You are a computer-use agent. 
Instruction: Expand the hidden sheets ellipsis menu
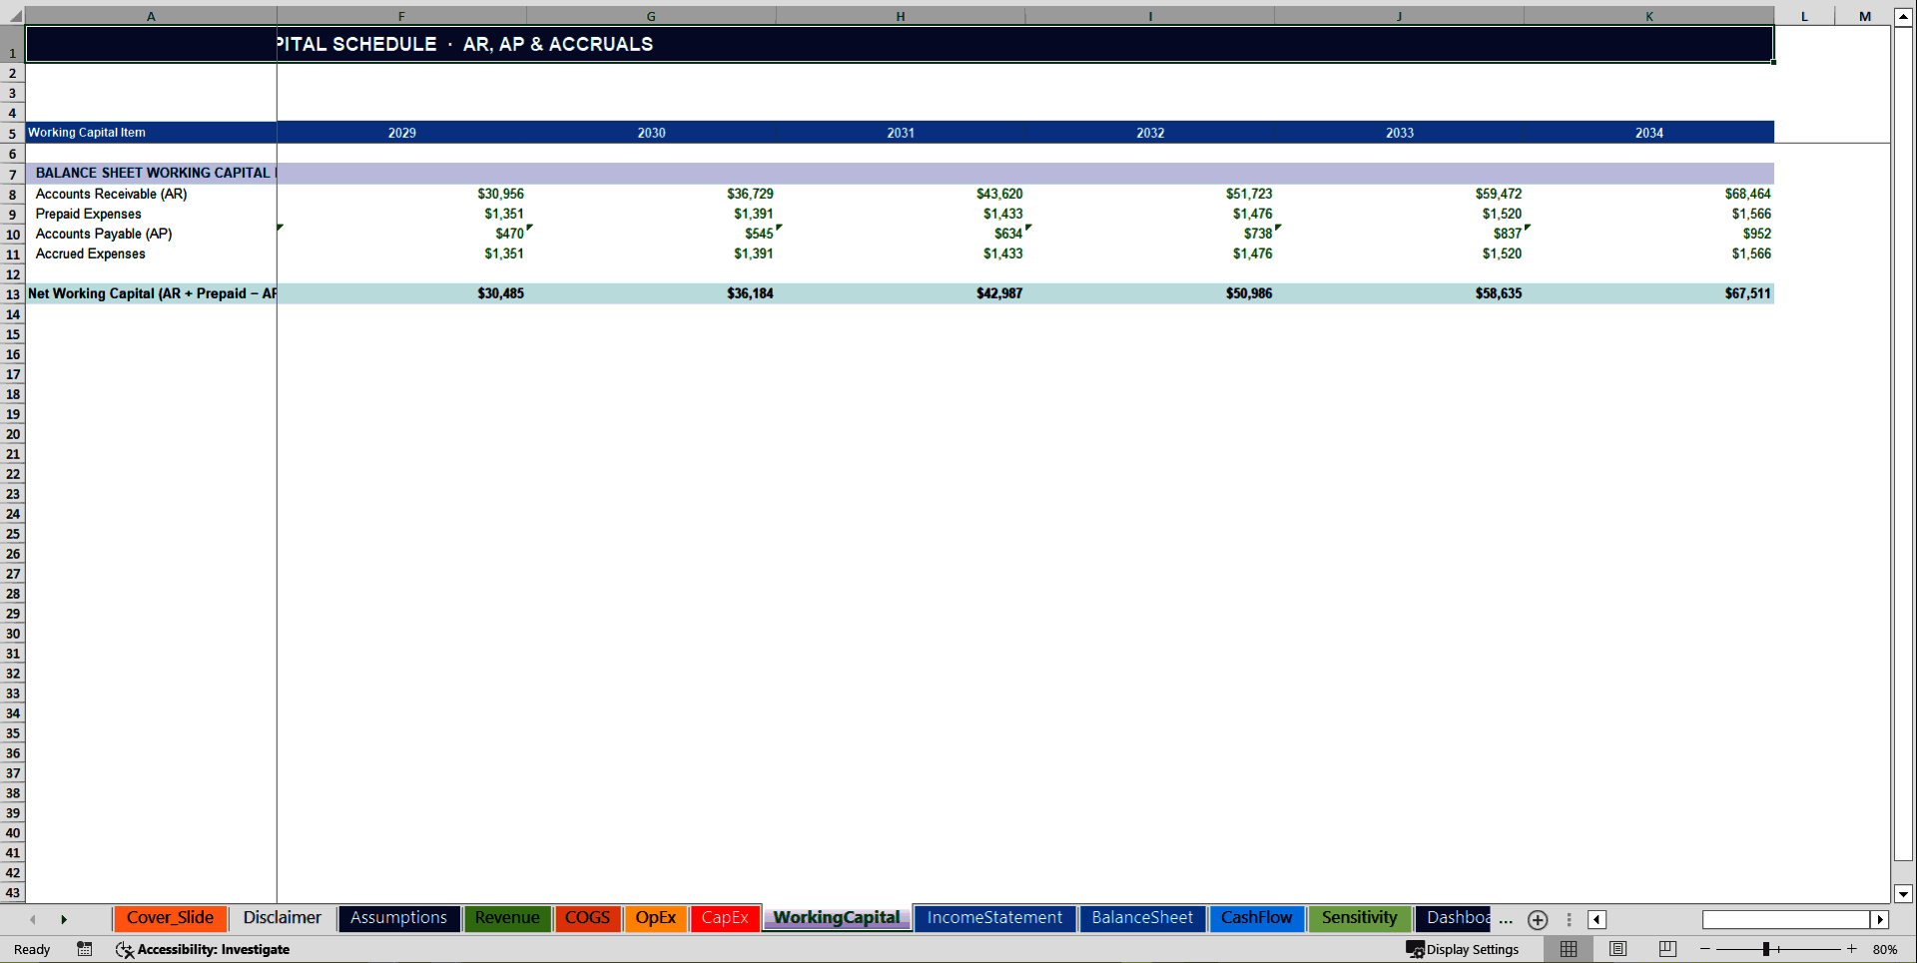[1508, 920]
